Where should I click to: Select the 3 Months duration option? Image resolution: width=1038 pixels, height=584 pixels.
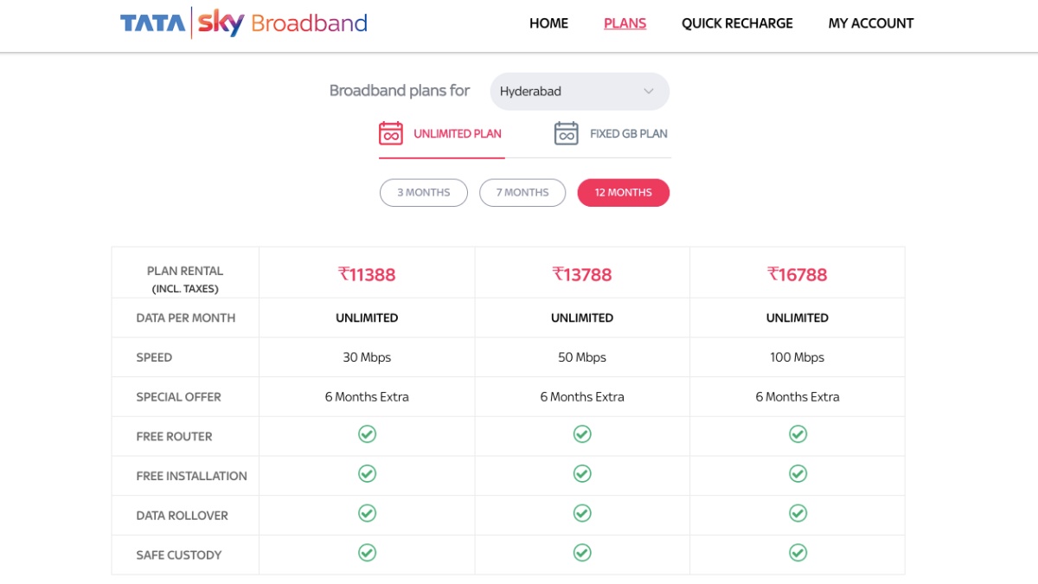click(x=423, y=192)
